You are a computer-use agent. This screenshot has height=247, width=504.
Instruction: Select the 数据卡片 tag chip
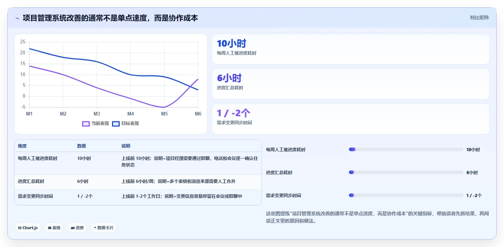click(x=104, y=228)
